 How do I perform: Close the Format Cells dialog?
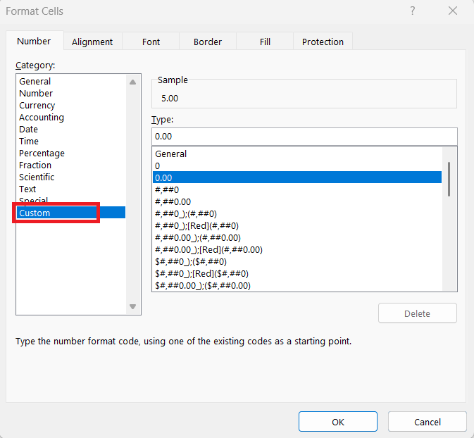[453, 11]
